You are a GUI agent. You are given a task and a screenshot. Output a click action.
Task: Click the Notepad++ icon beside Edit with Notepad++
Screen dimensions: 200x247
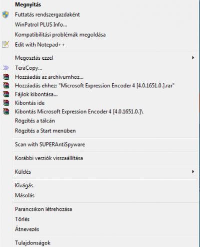5,45
